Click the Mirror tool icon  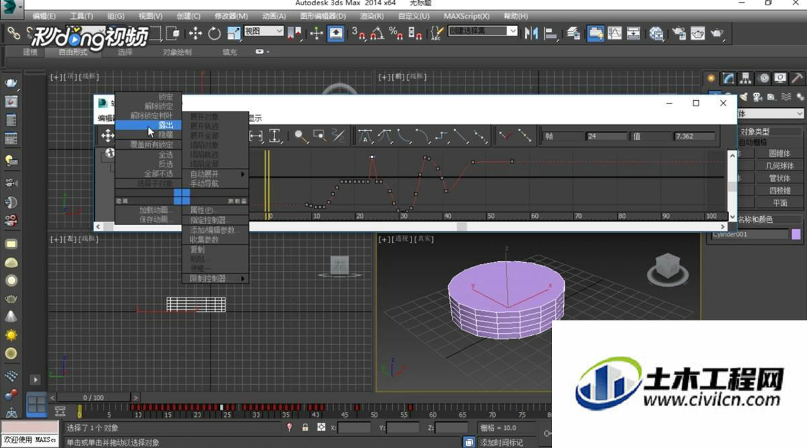[532, 32]
